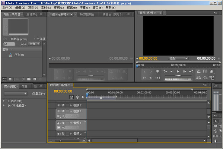Viewport: 223px width, 149px height.
Task: Click the Snap icon in timeline
Action: 71,97
